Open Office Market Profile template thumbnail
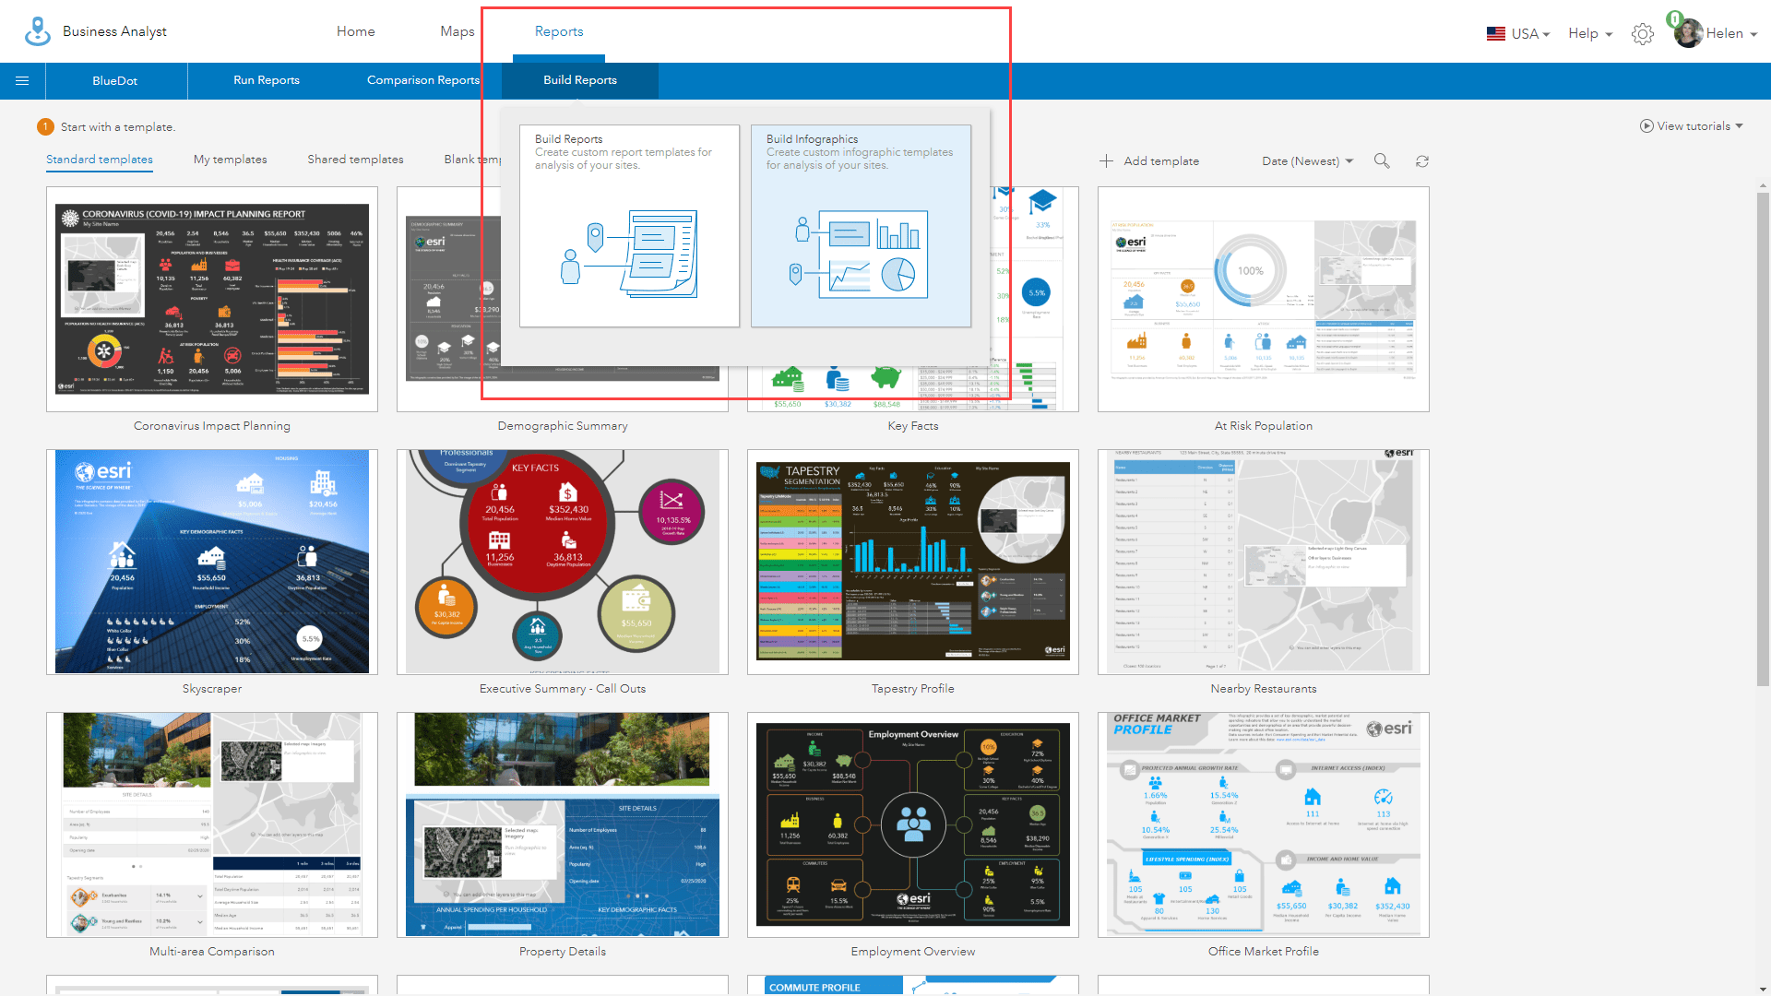Screen dimensions: 1771x996 pyautogui.click(x=1264, y=824)
